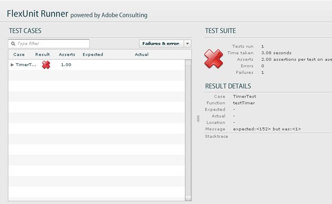Viewport: 332px width, 204px height.
Task: Sort by the Result column header
Action: 42,55
